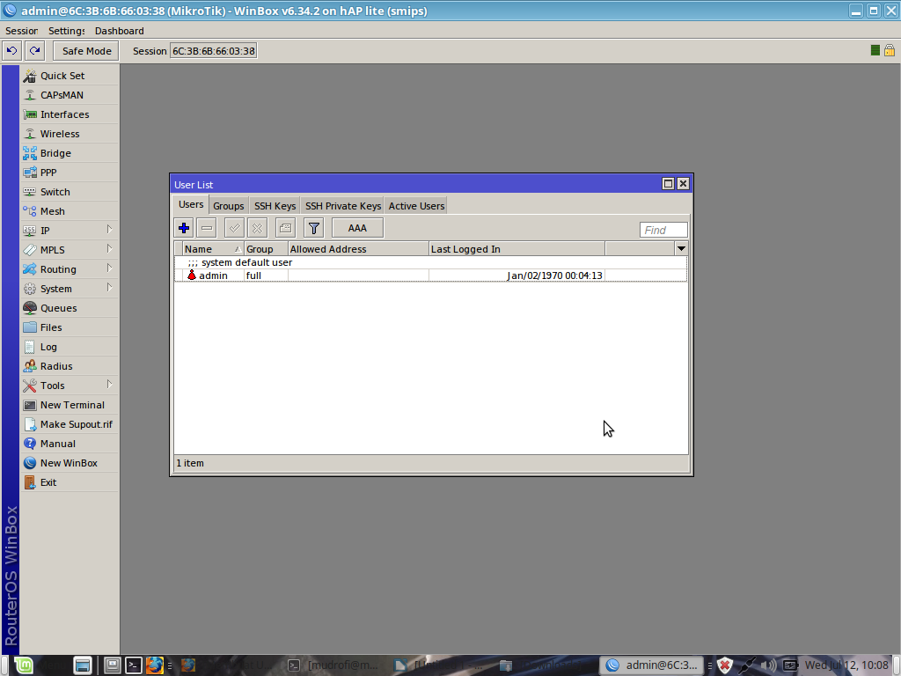This screenshot has height=676, width=901.
Task: Add new user with plus icon
Action: point(184,228)
